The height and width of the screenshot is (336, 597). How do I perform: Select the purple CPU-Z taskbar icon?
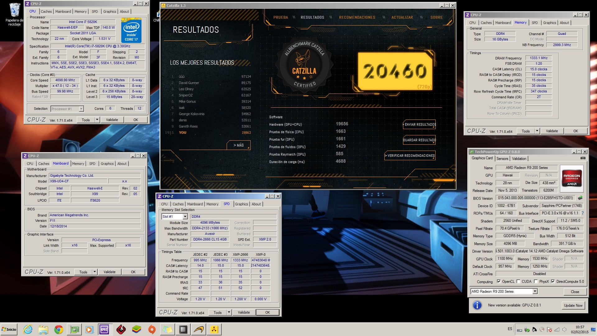tap(104, 329)
